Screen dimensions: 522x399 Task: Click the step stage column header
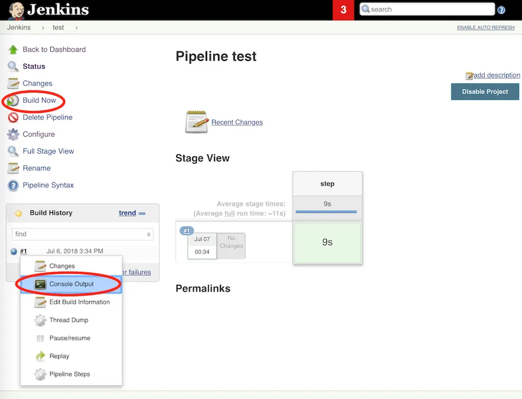pyautogui.click(x=328, y=184)
